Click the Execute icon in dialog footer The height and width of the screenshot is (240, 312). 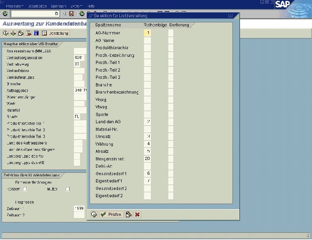94,214
